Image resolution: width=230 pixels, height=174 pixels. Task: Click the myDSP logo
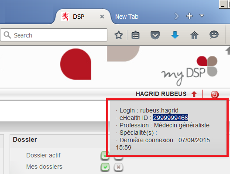[x=189, y=71]
